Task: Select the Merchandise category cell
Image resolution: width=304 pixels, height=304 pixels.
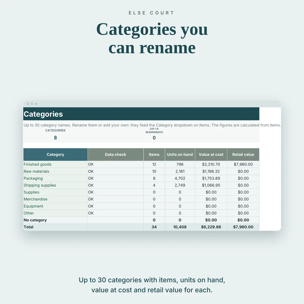Action: pyautogui.click(x=55, y=199)
